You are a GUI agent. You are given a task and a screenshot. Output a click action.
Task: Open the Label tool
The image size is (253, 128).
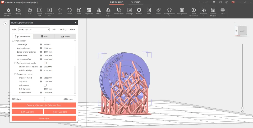click(x=158, y=11)
